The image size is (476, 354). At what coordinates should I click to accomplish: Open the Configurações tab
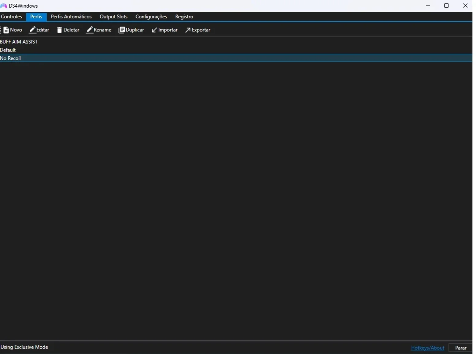tap(151, 17)
